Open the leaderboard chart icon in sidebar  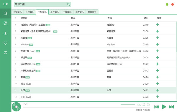pos(5,33)
